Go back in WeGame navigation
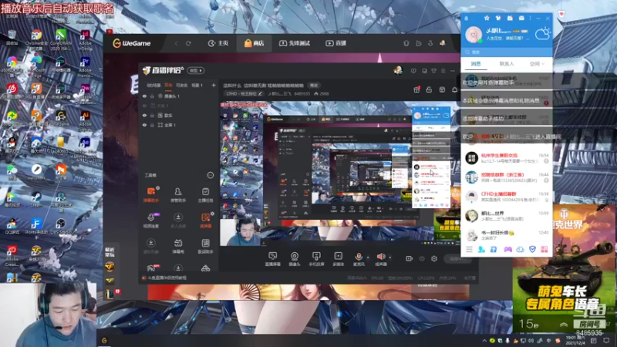The width and height of the screenshot is (617, 347). 176,43
